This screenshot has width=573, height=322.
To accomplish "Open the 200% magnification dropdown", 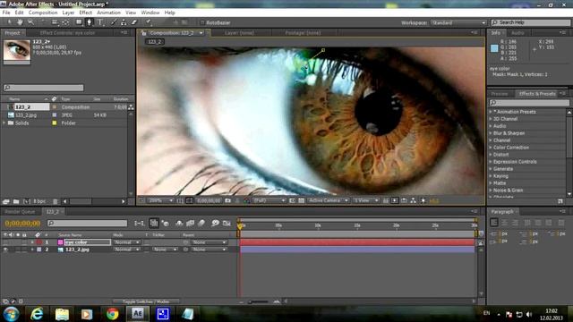I will pyautogui.click(x=161, y=200).
